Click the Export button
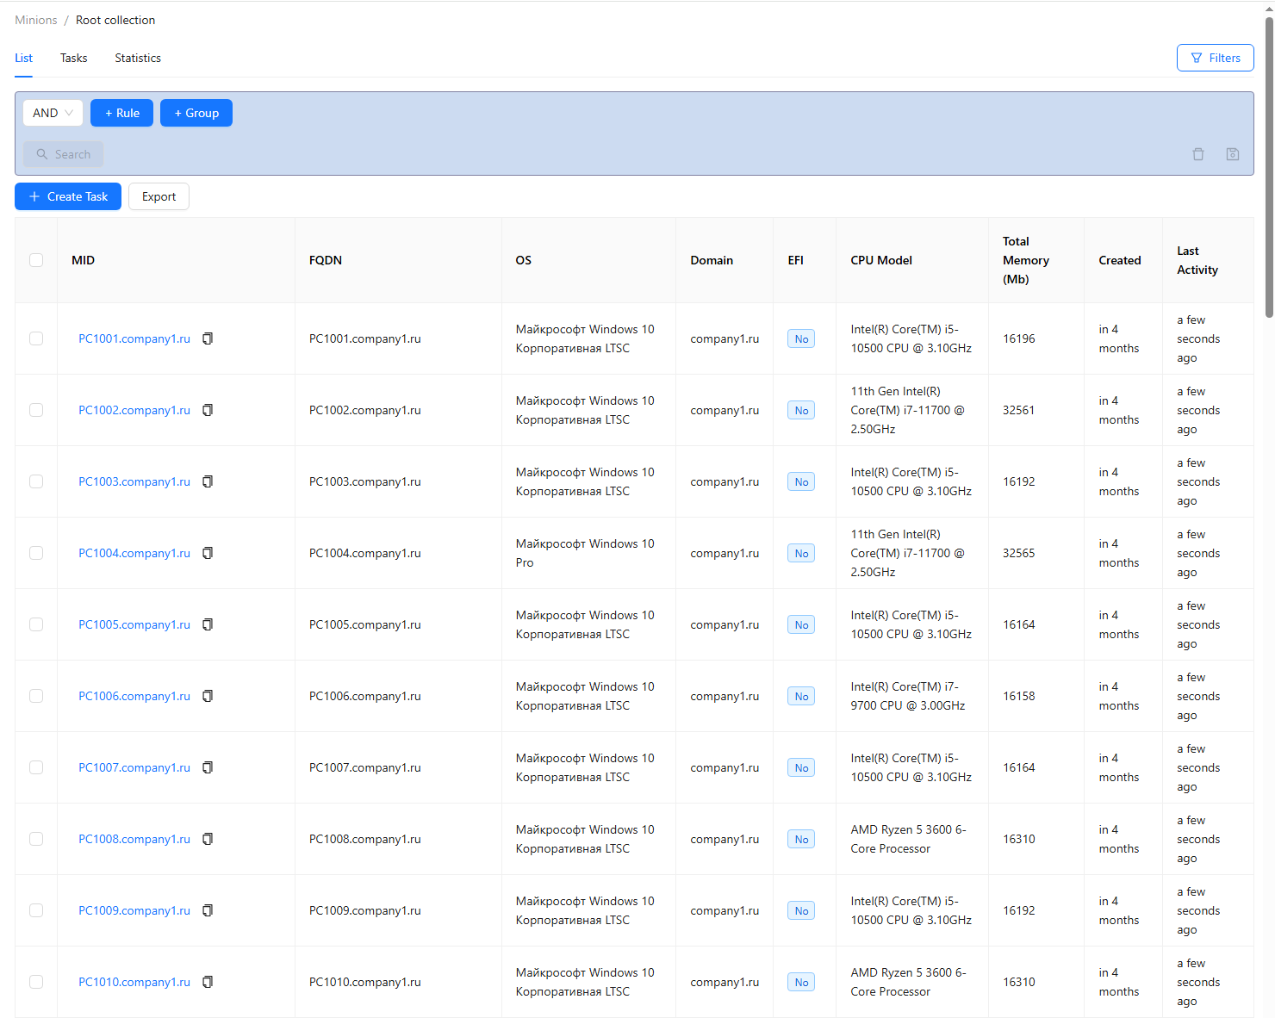Viewport: 1275px width, 1018px height. pyautogui.click(x=159, y=196)
